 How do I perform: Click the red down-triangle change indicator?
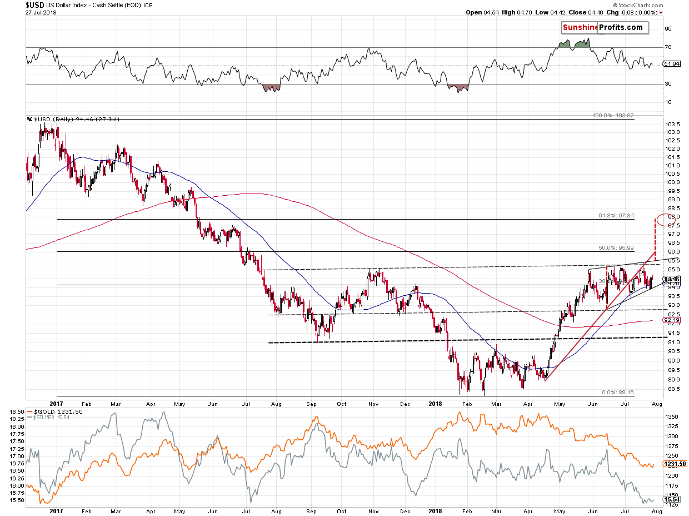662,13
